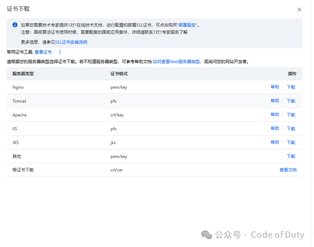The width and height of the screenshot is (314, 247).
Task: Click the 证书格式 column header
Action: [119, 73]
